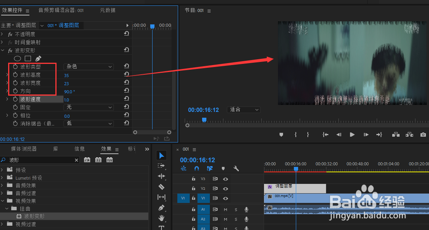Filter YUV effects icon
The image size is (429, 230).
[110, 160]
